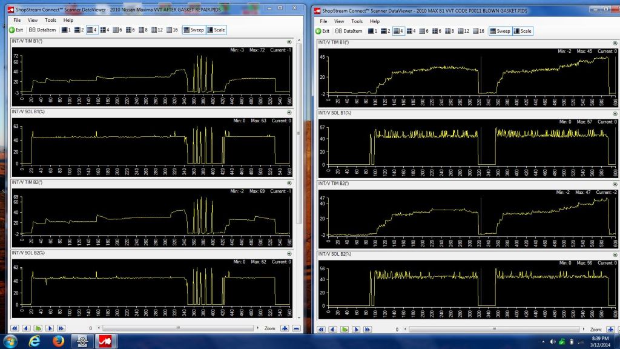Click the volume speaker icon in system tray
Image resolution: width=620 pixels, height=349 pixels.
[x=552, y=342]
